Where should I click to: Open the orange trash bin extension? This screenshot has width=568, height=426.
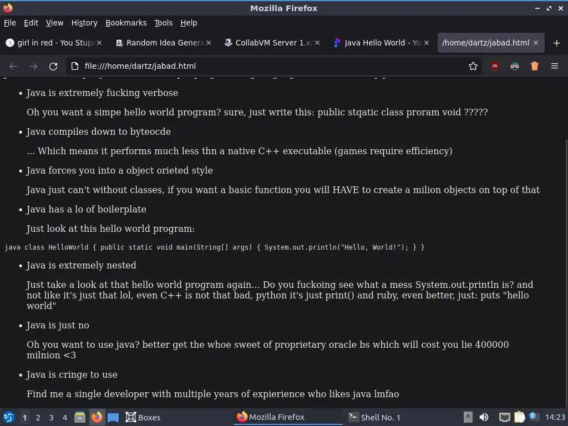535,66
